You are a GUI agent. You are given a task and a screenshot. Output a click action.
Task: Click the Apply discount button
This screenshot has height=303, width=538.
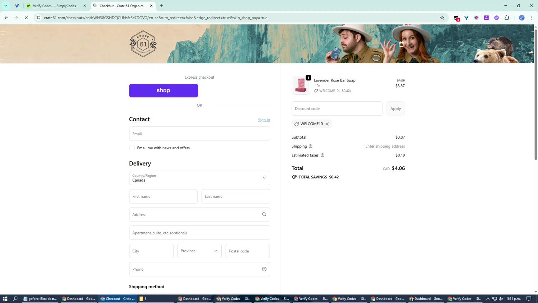click(x=396, y=108)
